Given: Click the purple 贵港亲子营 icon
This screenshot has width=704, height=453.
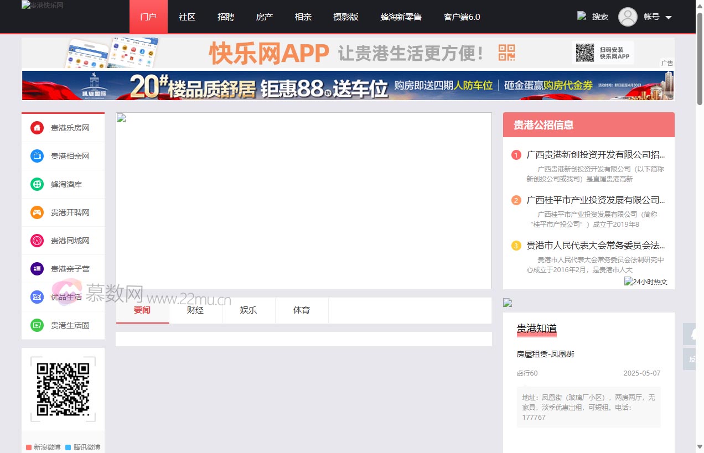Looking at the screenshot, I should pyautogui.click(x=37, y=269).
